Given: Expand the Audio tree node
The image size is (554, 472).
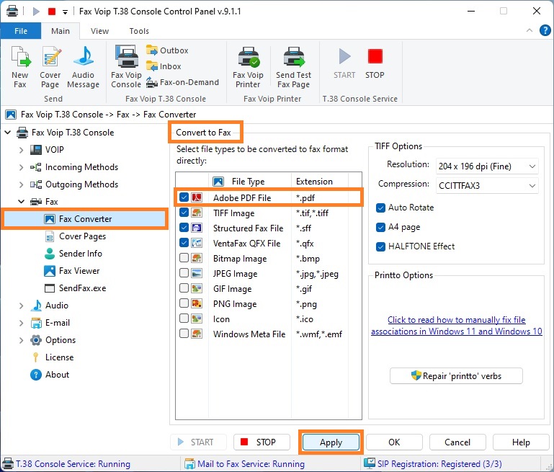Looking at the screenshot, I should (21, 306).
